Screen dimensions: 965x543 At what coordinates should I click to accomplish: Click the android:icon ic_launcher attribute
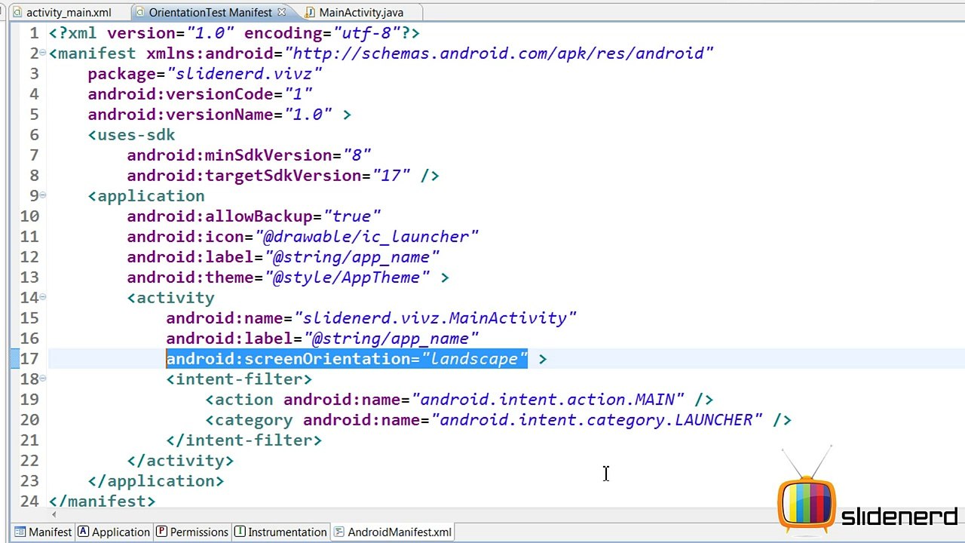pyautogui.click(x=303, y=237)
